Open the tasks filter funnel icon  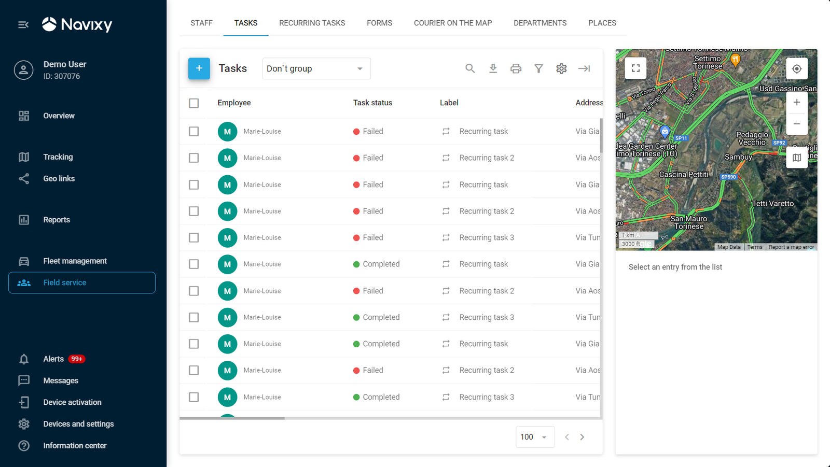538,68
